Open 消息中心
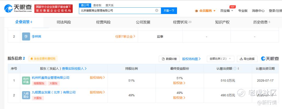The height and width of the screenshot is (109, 282). pos(258,11)
